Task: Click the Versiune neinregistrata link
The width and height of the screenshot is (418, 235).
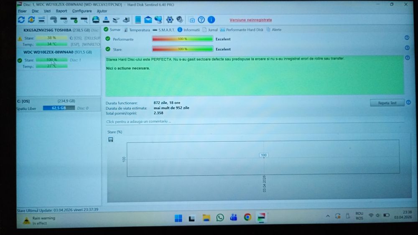Action: point(250,20)
